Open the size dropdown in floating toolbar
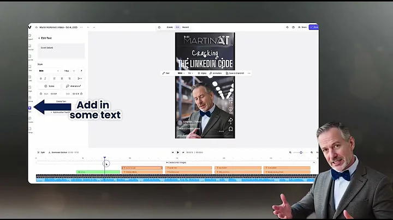Screen dimensions: 393x220 (190, 74)
